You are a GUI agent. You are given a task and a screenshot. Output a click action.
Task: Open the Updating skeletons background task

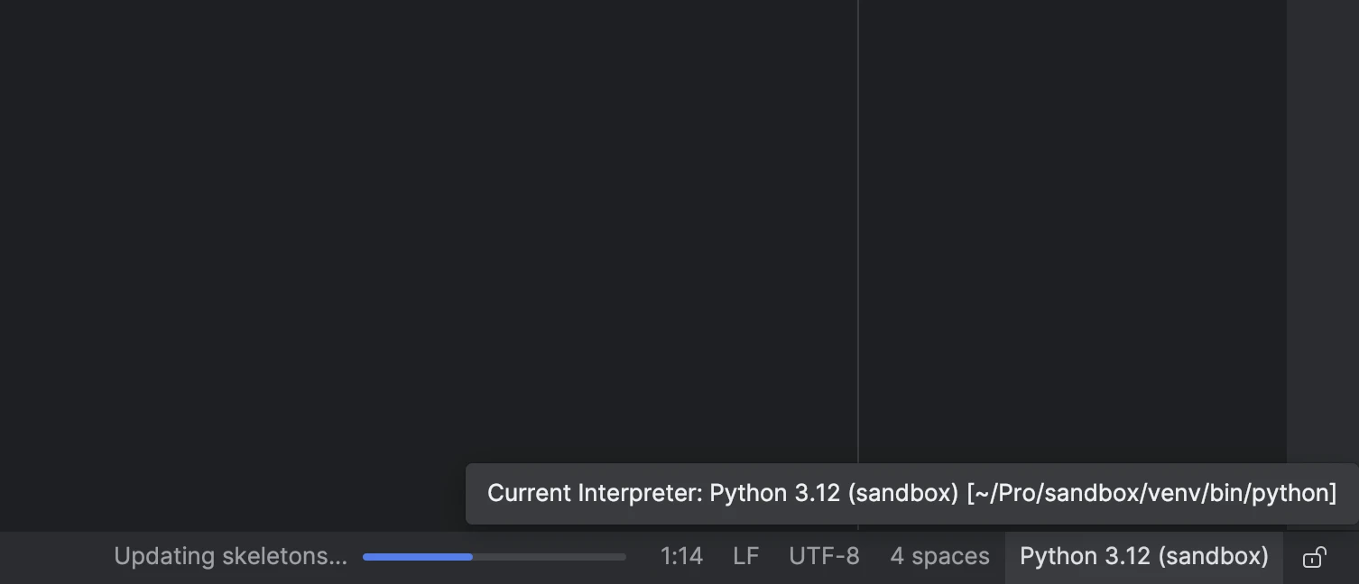tap(230, 557)
